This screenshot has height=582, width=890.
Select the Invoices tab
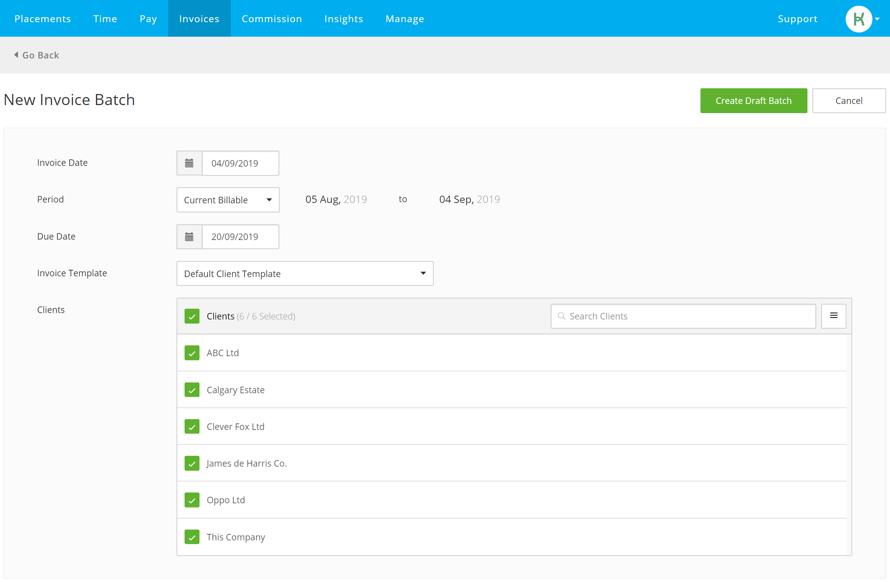[199, 19]
